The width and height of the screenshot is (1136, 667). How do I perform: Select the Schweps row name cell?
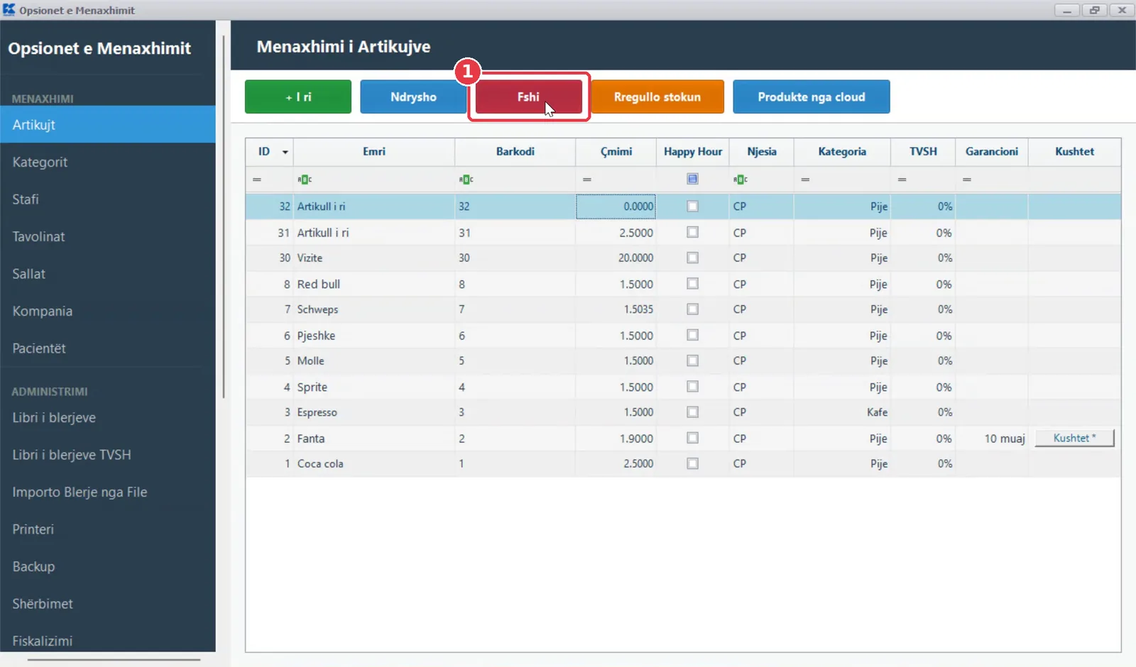pos(374,309)
